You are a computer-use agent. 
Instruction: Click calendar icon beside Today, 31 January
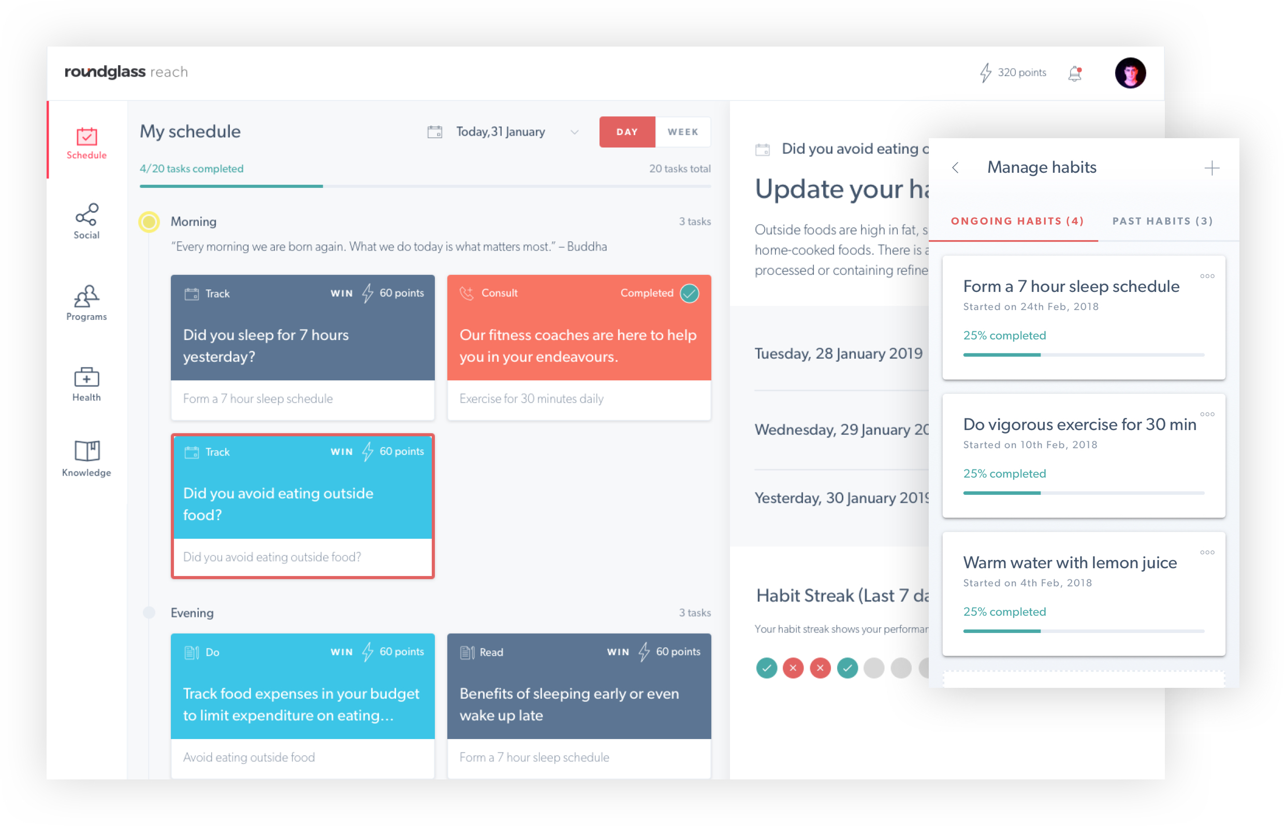pos(434,132)
